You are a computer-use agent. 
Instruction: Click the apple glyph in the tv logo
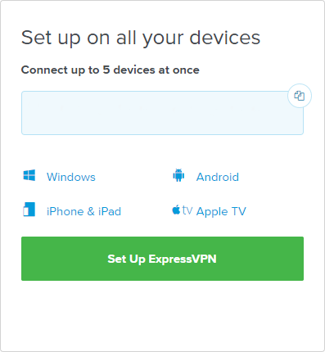pos(176,210)
